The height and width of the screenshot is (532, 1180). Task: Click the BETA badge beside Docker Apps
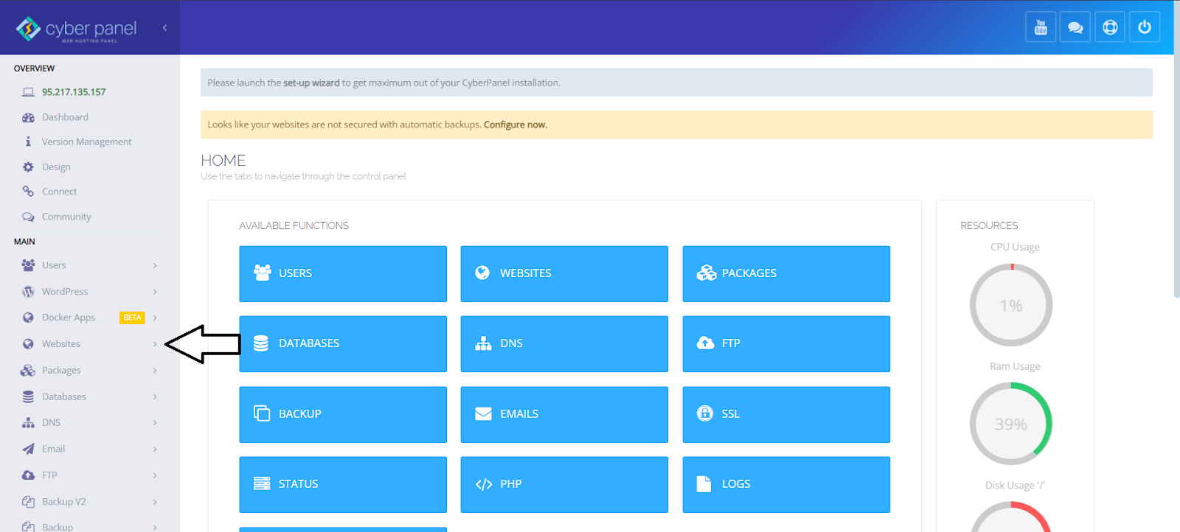tap(133, 318)
